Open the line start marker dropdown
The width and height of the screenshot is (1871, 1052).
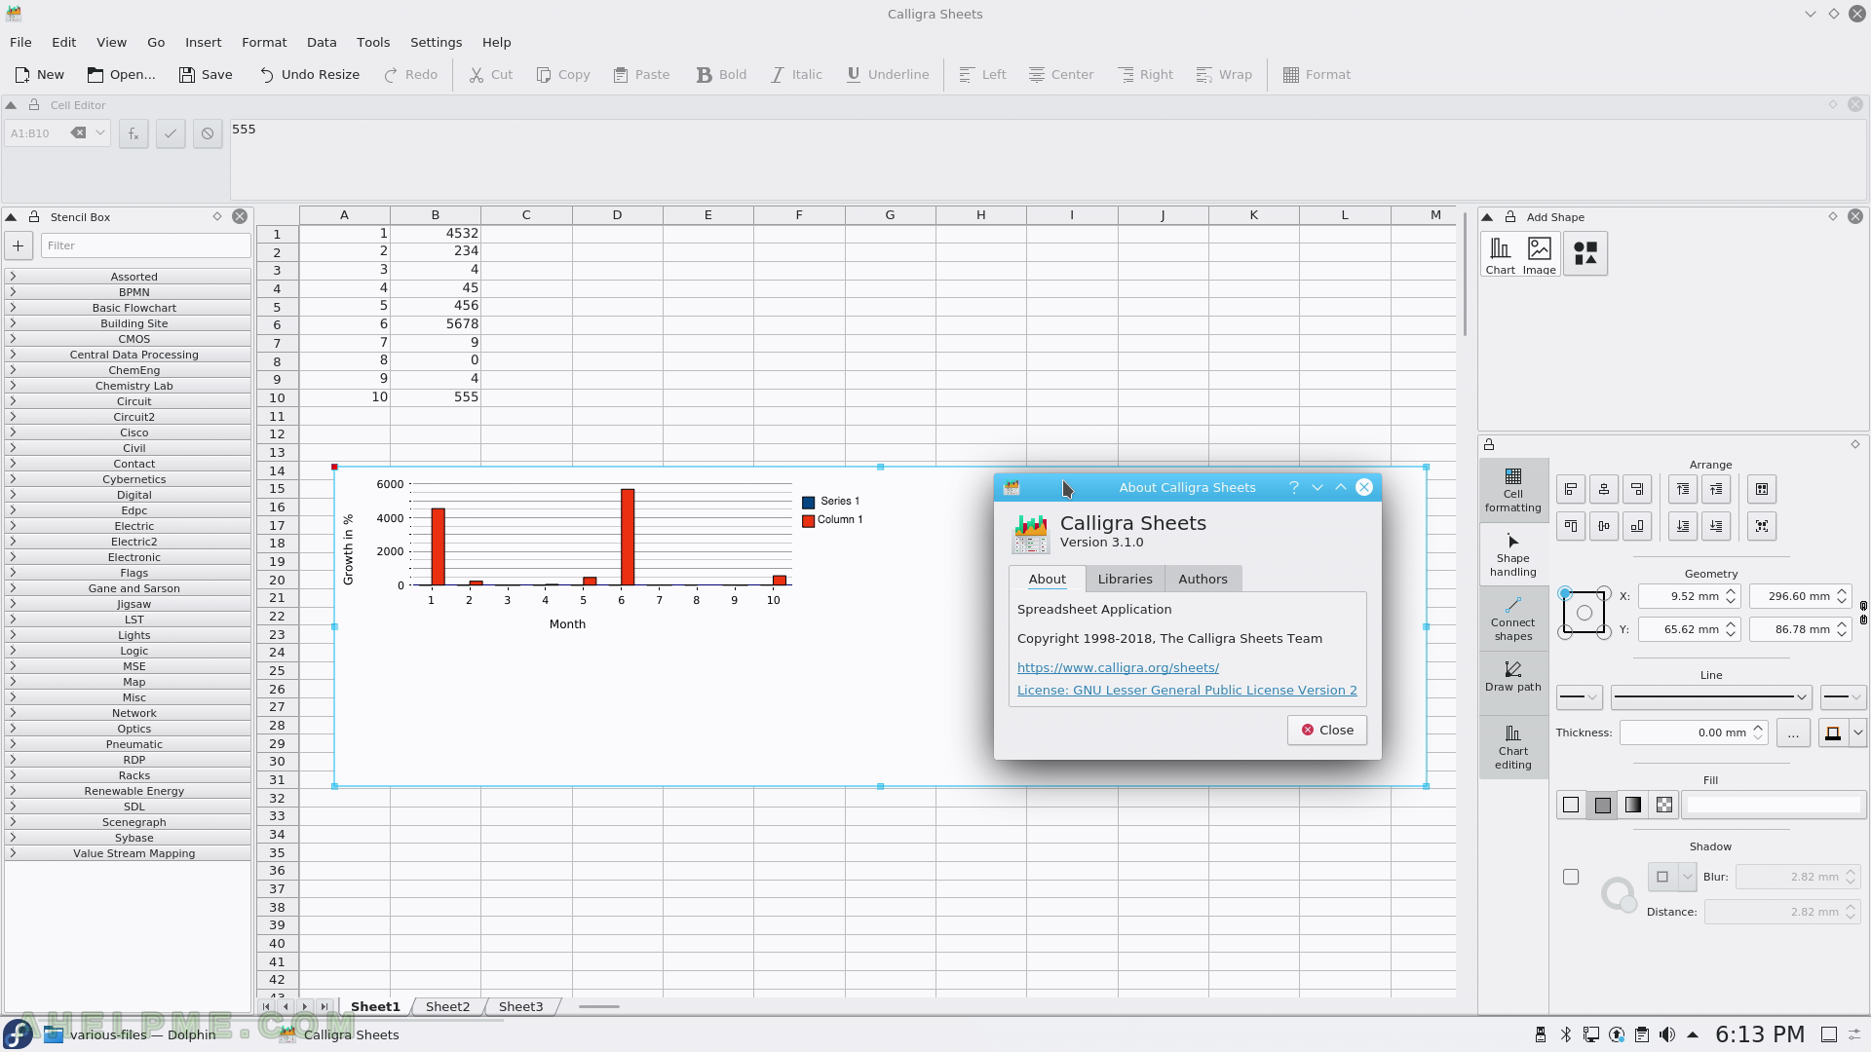(1580, 697)
